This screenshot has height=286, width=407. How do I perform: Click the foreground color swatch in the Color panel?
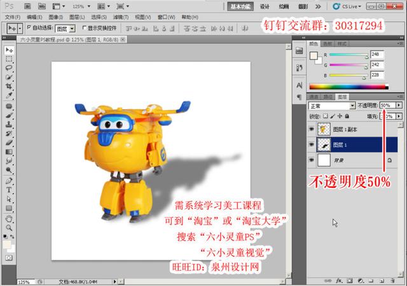[314, 55]
